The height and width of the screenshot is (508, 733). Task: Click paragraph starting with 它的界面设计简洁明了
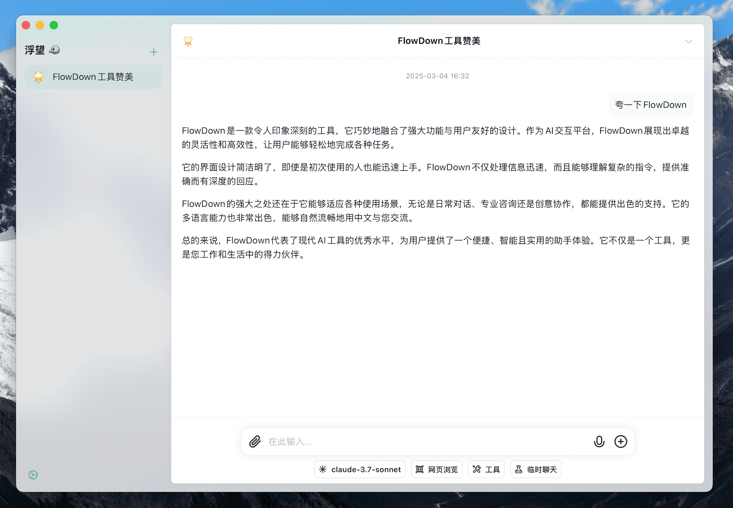[x=435, y=174]
